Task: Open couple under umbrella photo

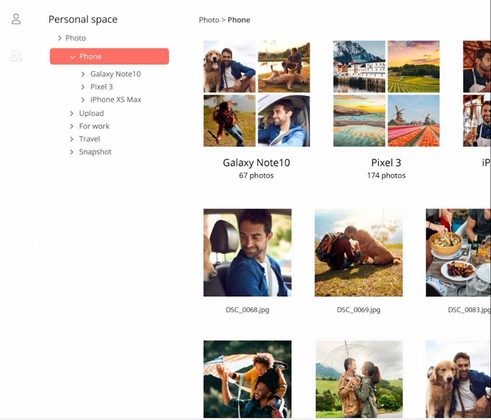Action: tap(359, 378)
